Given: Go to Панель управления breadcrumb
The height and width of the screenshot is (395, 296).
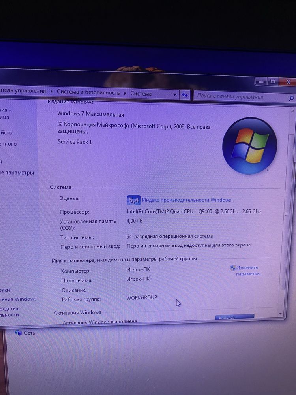Looking at the screenshot, I should pyautogui.click(x=23, y=91).
